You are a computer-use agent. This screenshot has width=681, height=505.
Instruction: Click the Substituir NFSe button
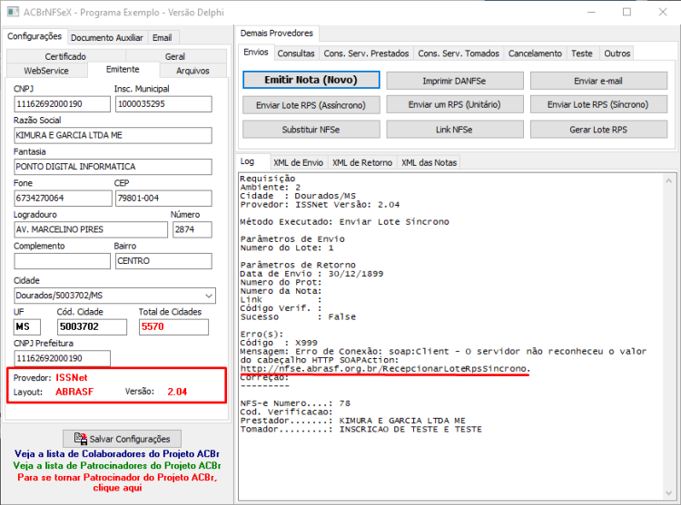[311, 130]
